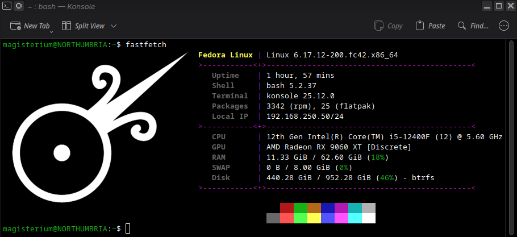
Task: Click the dark magenta color block
Action: point(341,208)
